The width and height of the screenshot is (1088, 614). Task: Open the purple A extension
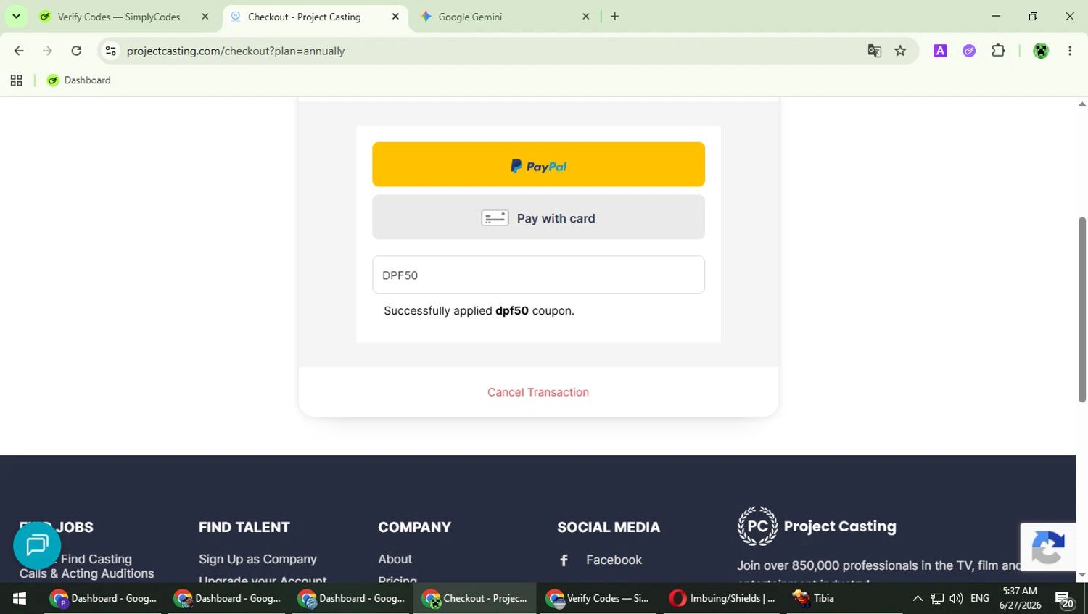point(940,51)
